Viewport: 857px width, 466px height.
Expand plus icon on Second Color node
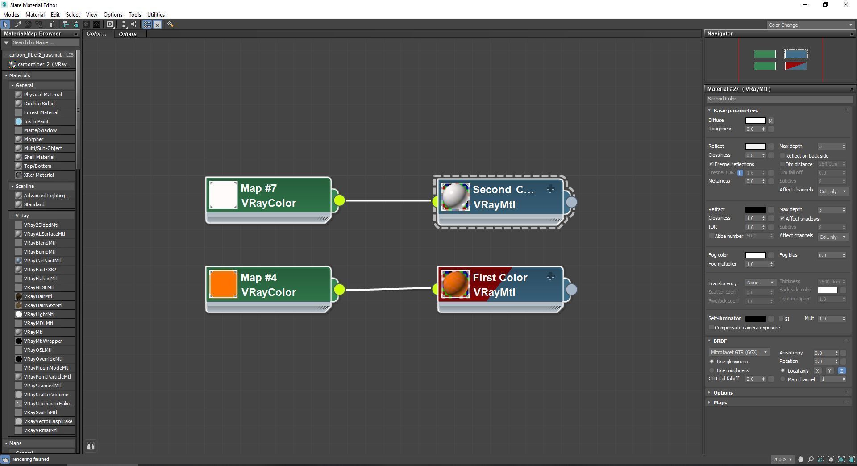550,189
